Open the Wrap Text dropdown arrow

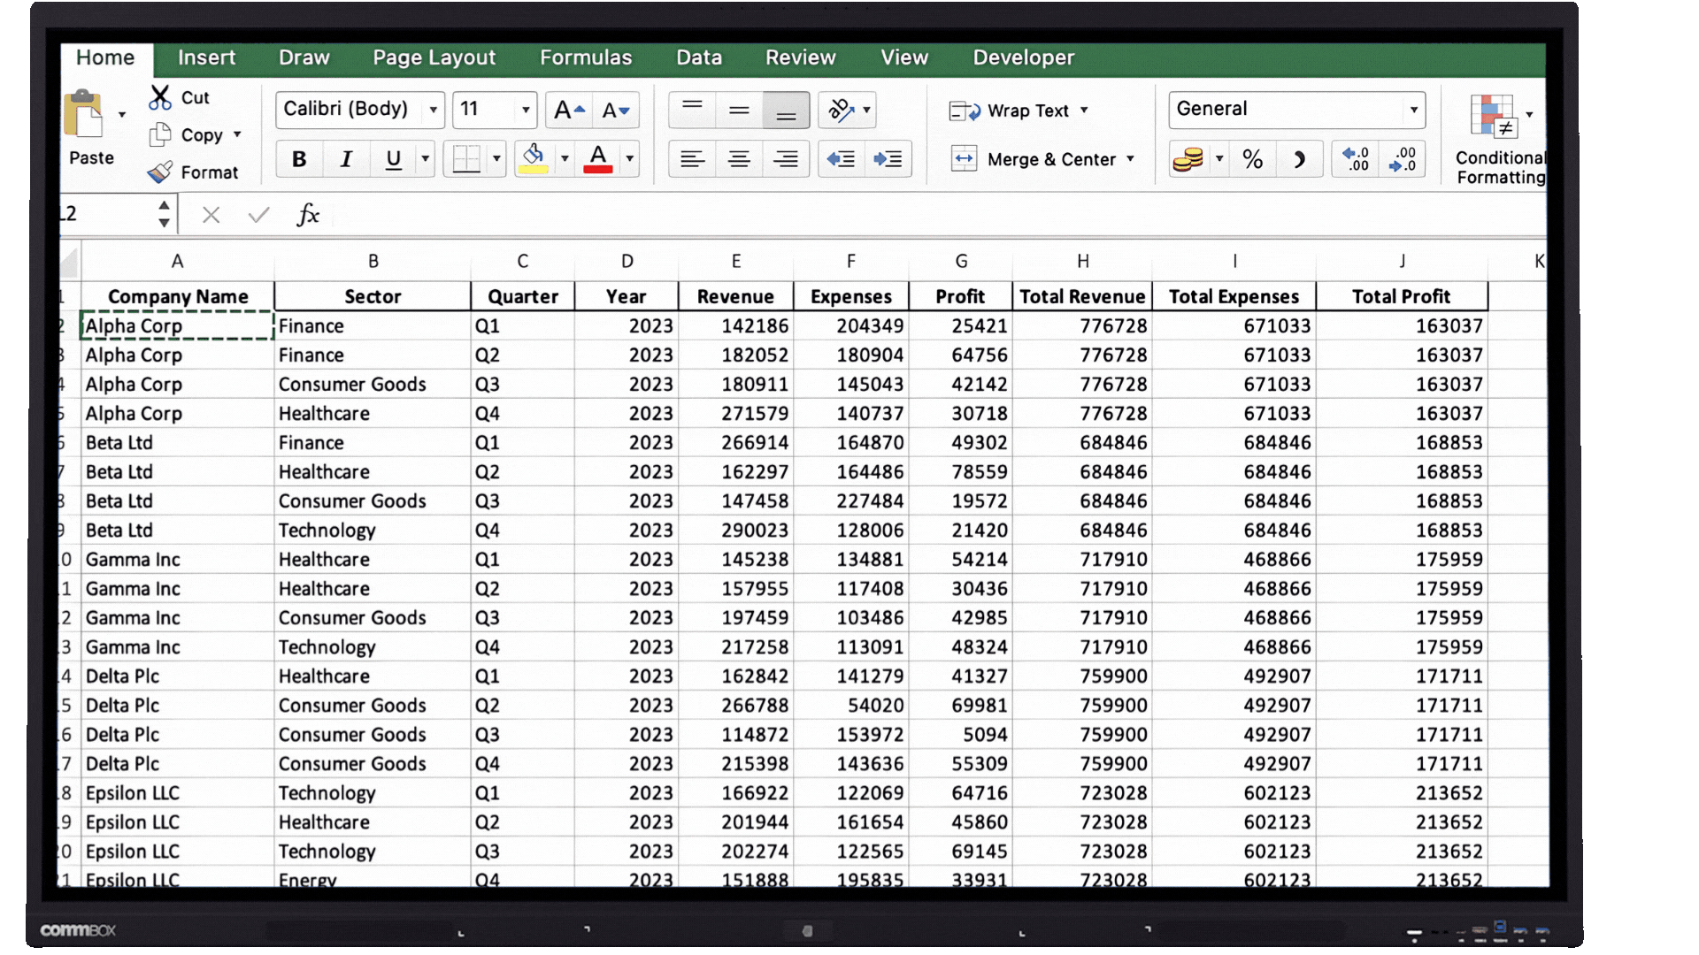pyautogui.click(x=1084, y=111)
